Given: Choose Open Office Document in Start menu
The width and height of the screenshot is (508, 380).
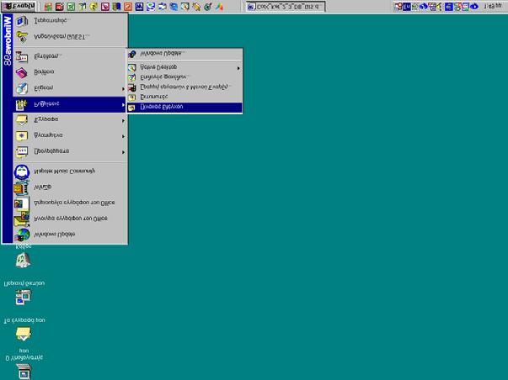Looking at the screenshot, I should tap(70, 219).
